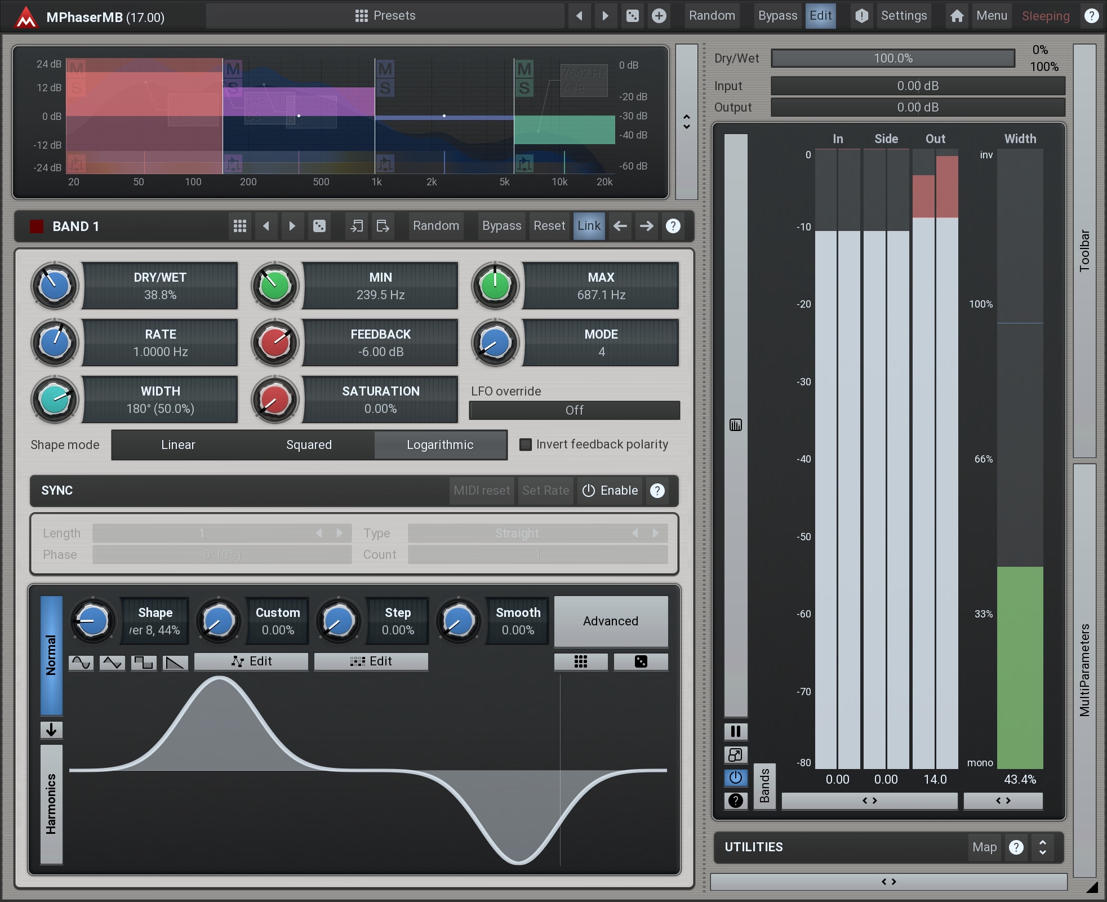Click the left arrow next to Link
The width and height of the screenshot is (1107, 902).
[620, 226]
